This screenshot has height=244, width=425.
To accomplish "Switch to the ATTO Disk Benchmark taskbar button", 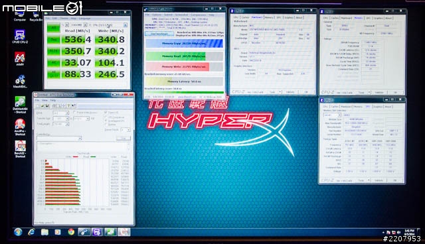I will pyautogui.click(x=124, y=232).
